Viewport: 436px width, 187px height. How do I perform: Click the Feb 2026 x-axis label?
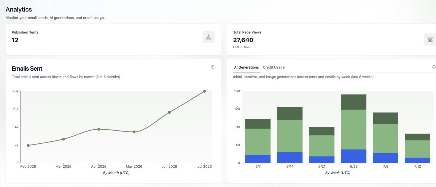tap(28, 167)
